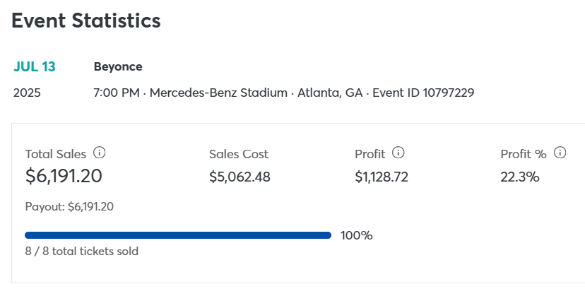Click the Event Statistics heading
Image resolution: width=585 pixels, height=296 pixels.
tap(86, 21)
